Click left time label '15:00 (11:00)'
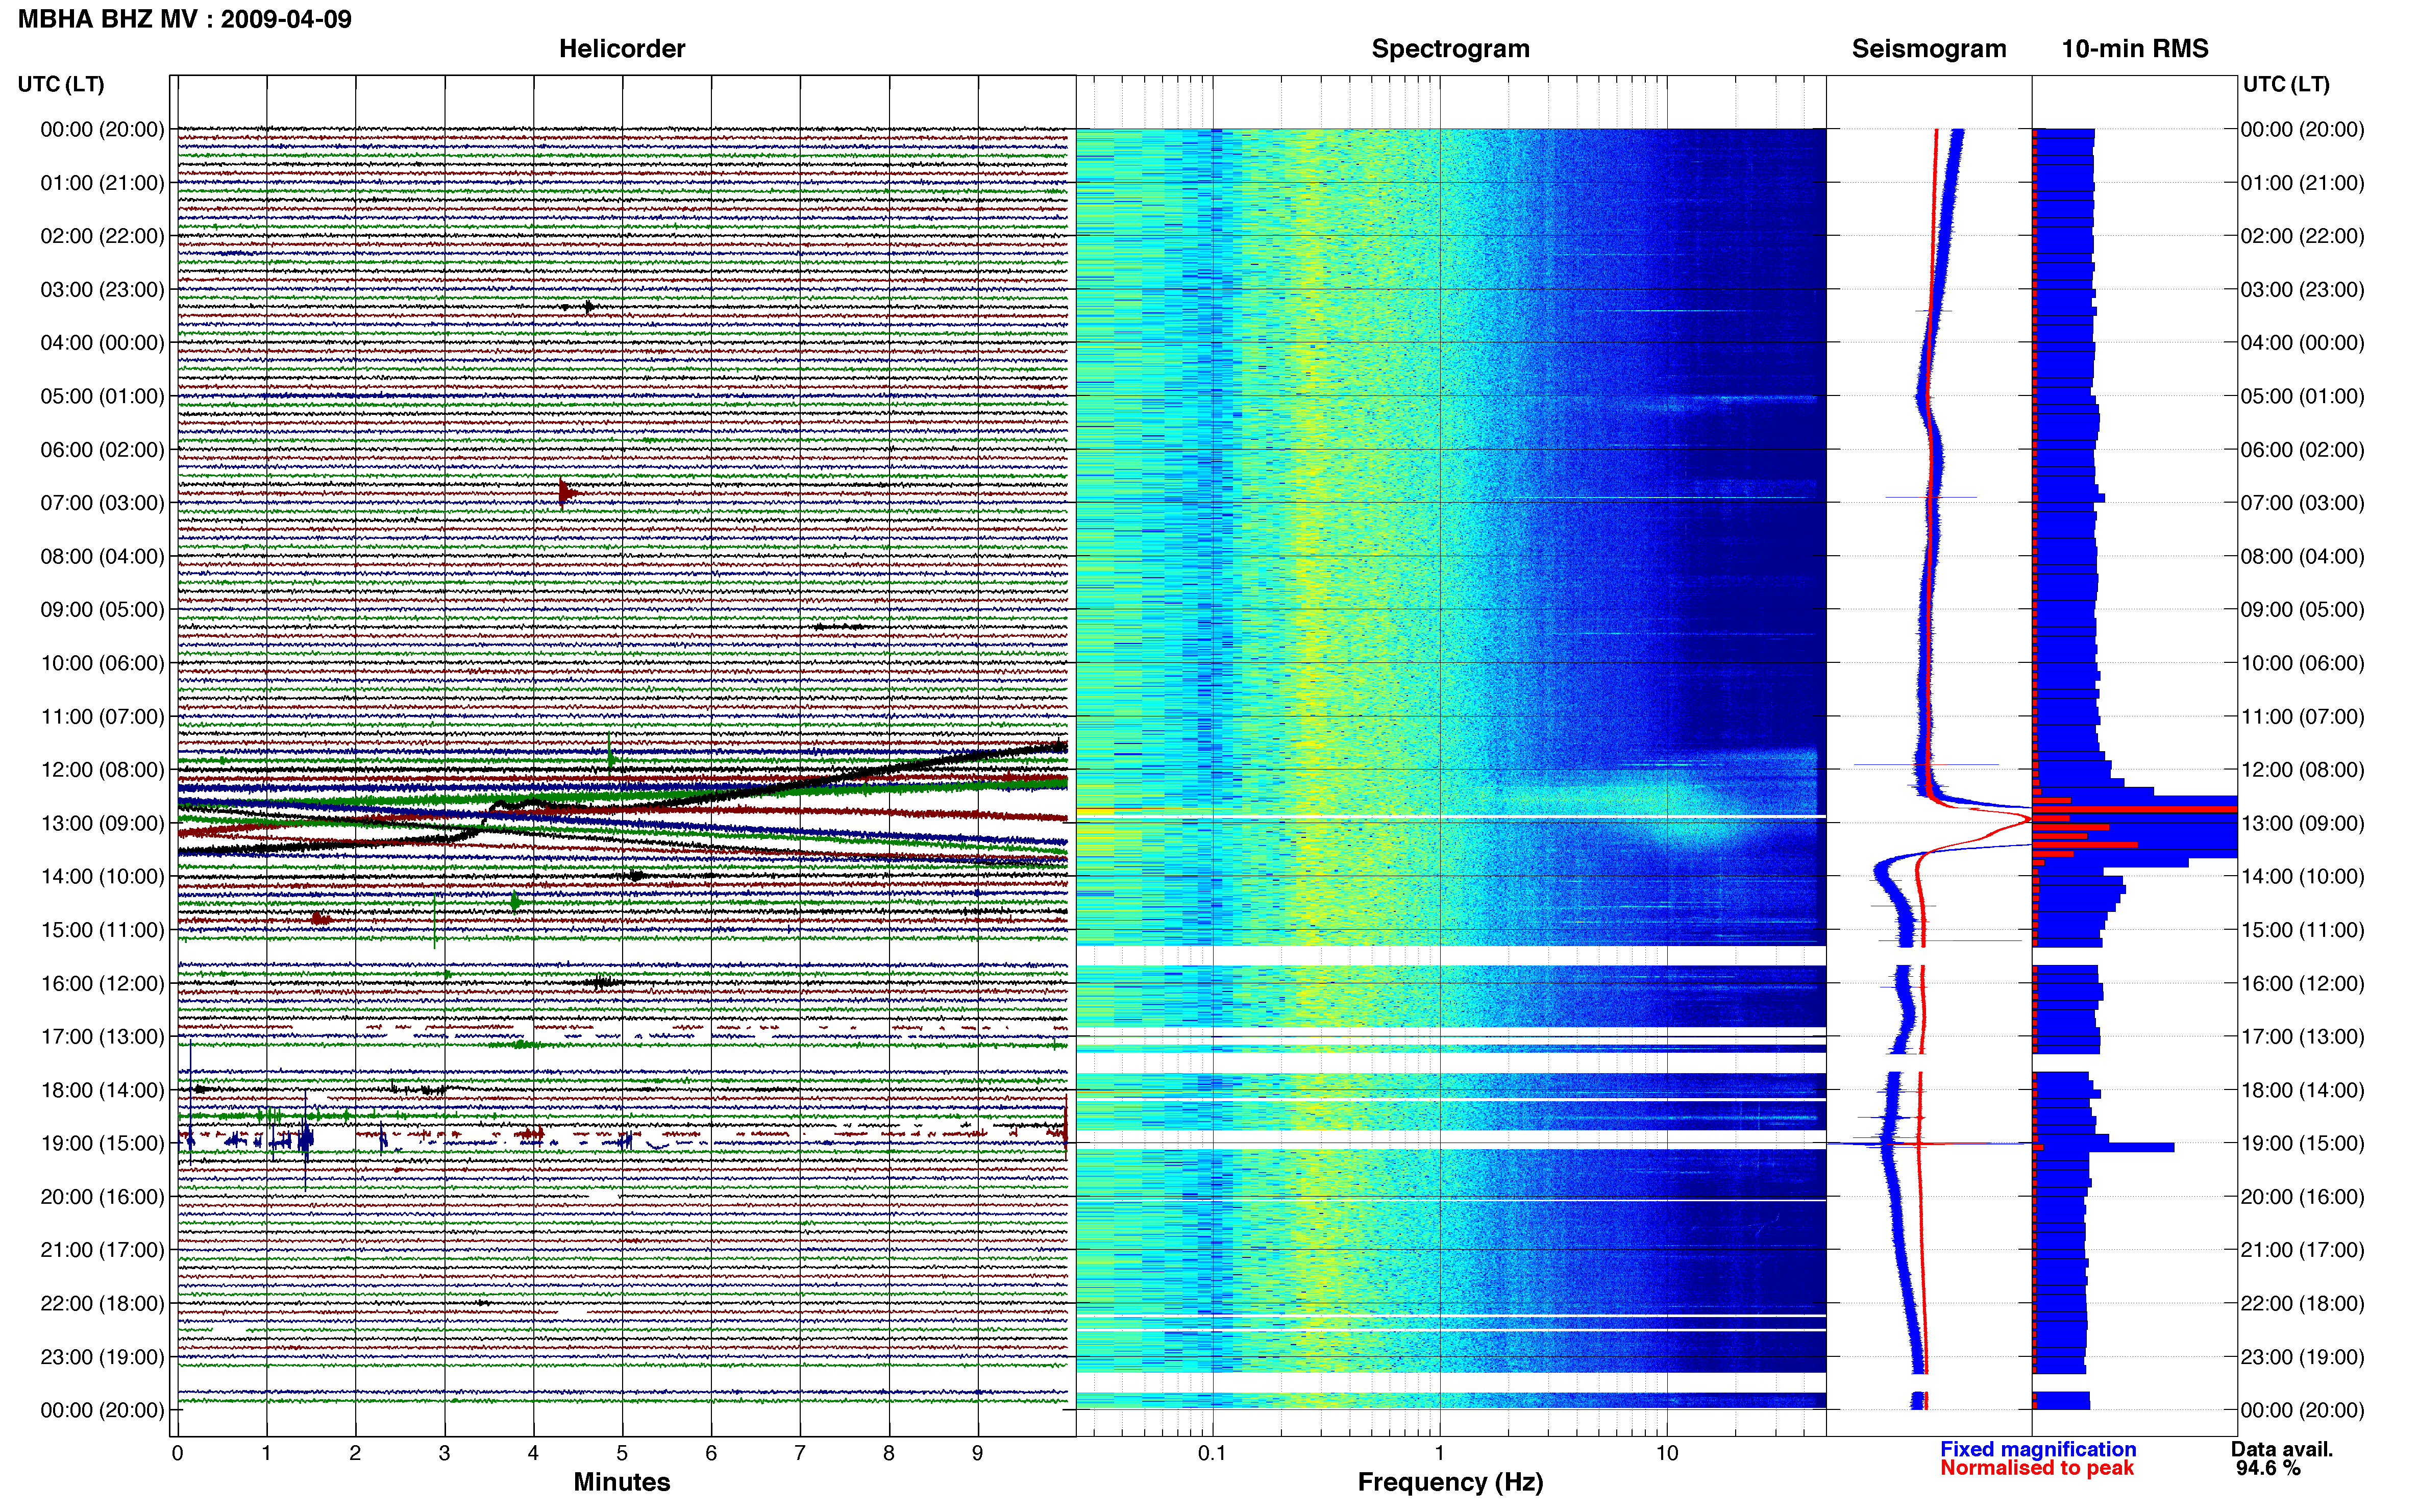Viewport: 2419px width, 1512px height. (x=102, y=929)
